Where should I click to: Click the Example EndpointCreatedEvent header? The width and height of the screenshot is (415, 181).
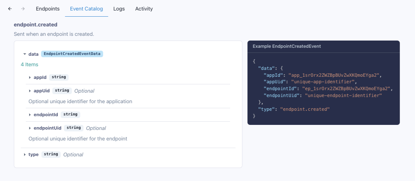point(287,46)
